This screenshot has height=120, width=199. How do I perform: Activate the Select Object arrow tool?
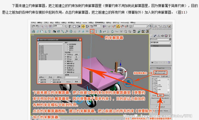click(66, 26)
